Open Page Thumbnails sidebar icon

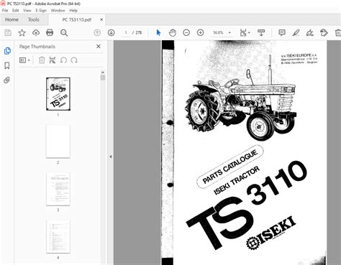click(x=7, y=51)
